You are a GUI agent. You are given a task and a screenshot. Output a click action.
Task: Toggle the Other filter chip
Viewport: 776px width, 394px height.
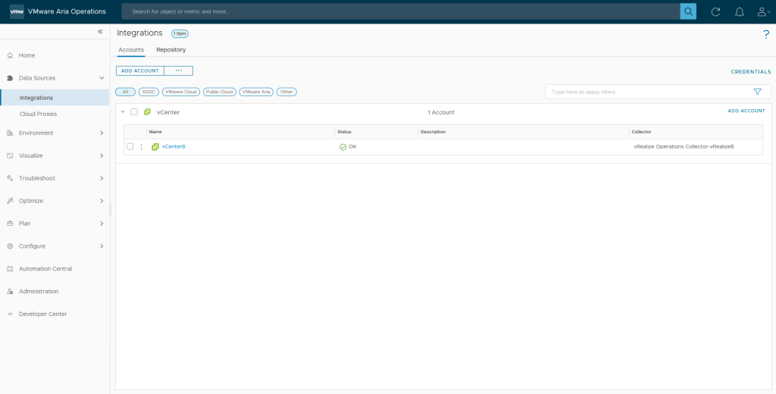(286, 92)
